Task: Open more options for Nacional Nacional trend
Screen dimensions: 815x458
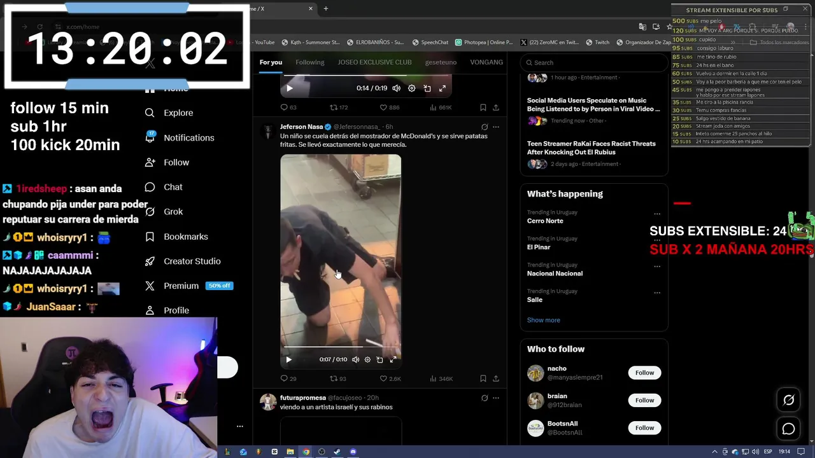Action: 657,267
